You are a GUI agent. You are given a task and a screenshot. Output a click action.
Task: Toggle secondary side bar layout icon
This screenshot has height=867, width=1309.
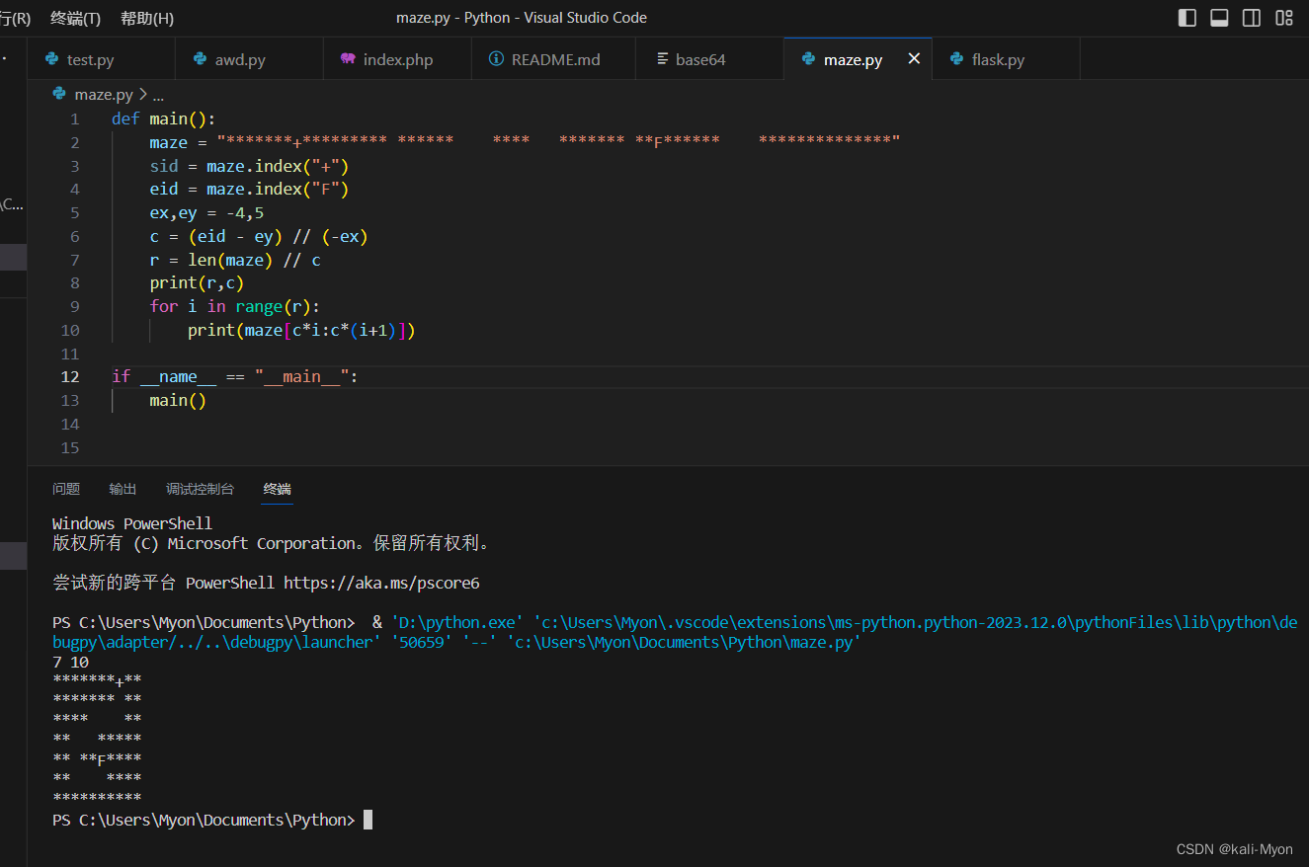tap(1252, 18)
